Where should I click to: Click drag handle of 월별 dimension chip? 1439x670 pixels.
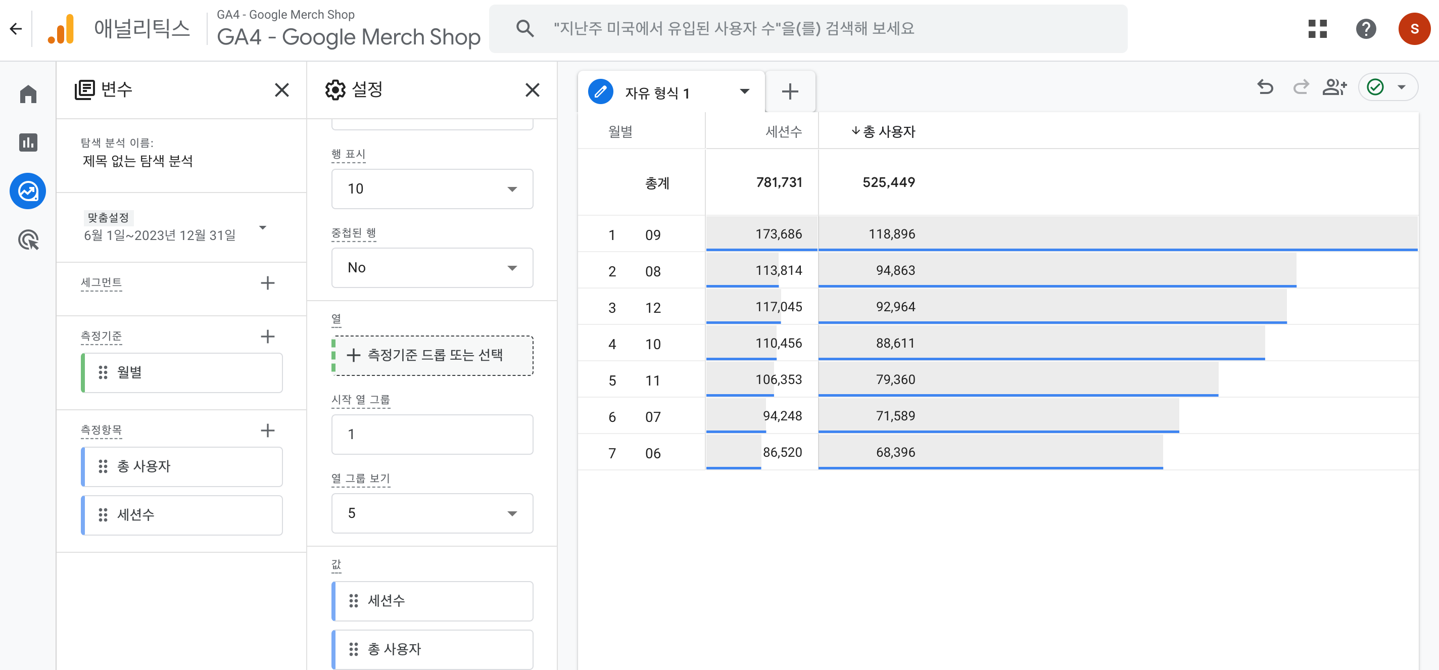103,373
